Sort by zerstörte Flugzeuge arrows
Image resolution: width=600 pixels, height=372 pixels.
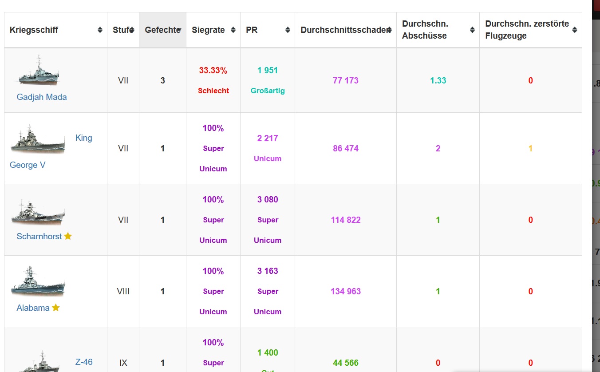(575, 30)
